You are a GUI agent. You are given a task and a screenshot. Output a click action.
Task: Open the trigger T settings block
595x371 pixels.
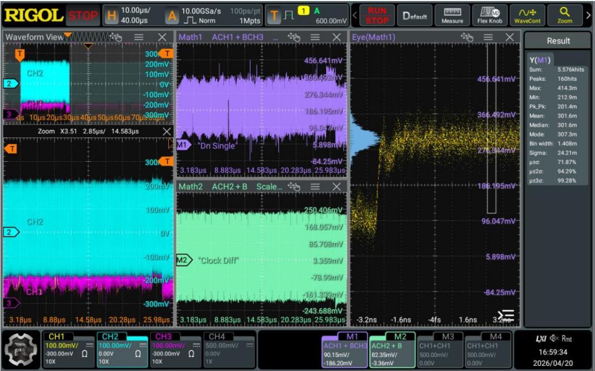pyautogui.click(x=307, y=15)
